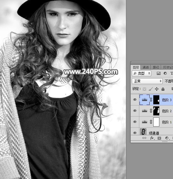Screen dimensions: 173x179
Task: Open the 历史记录 (History) tab
Action: 167,67
